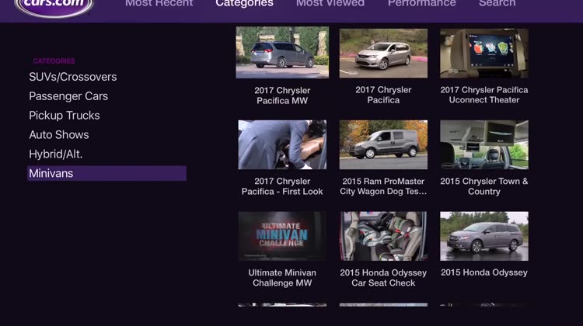
Task: Click the '2017 Chrysler Pacifica MW' title
Action: tap(282, 95)
